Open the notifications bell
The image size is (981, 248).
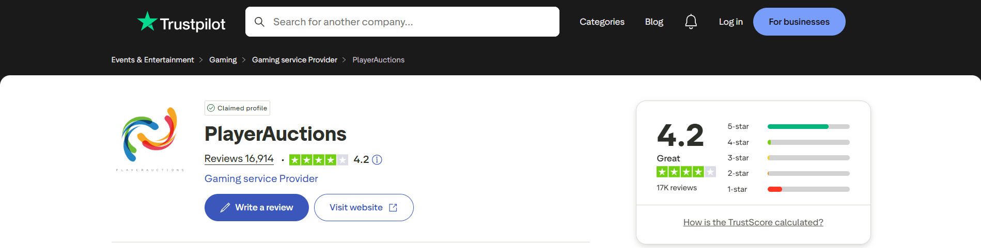click(691, 22)
